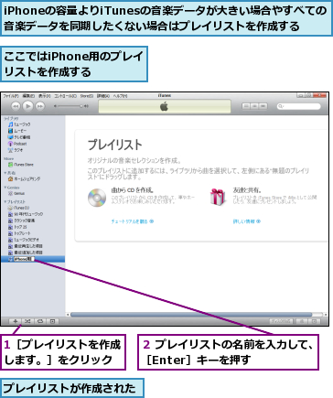Switch to grid view
The image size is (333, 398).
(x=254, y=106)
